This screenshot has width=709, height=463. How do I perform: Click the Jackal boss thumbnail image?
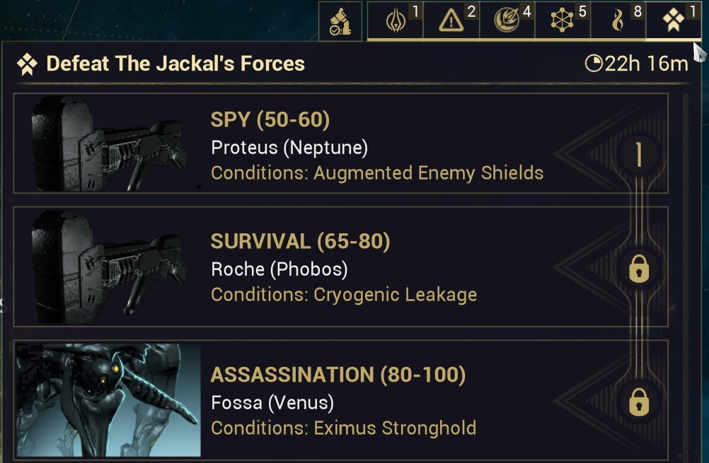point(108,400)
